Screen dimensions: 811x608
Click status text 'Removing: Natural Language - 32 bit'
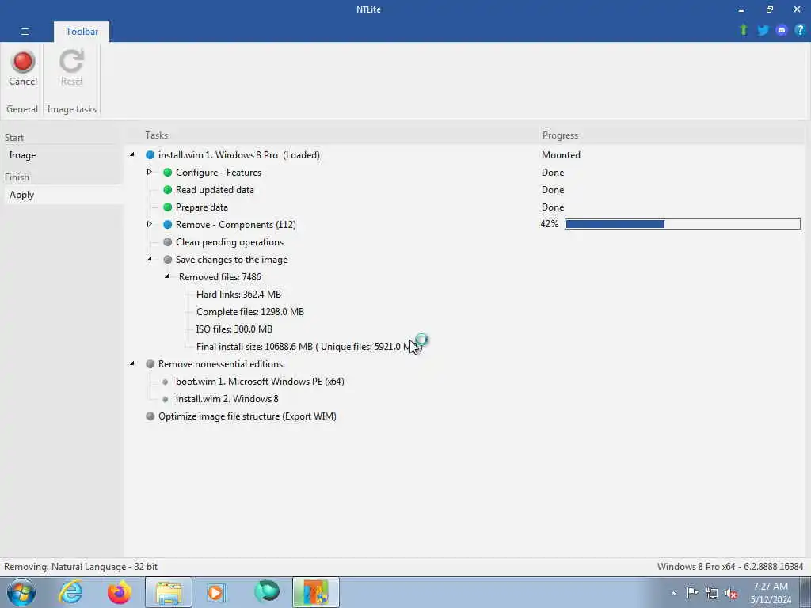(x=81, y=567)
